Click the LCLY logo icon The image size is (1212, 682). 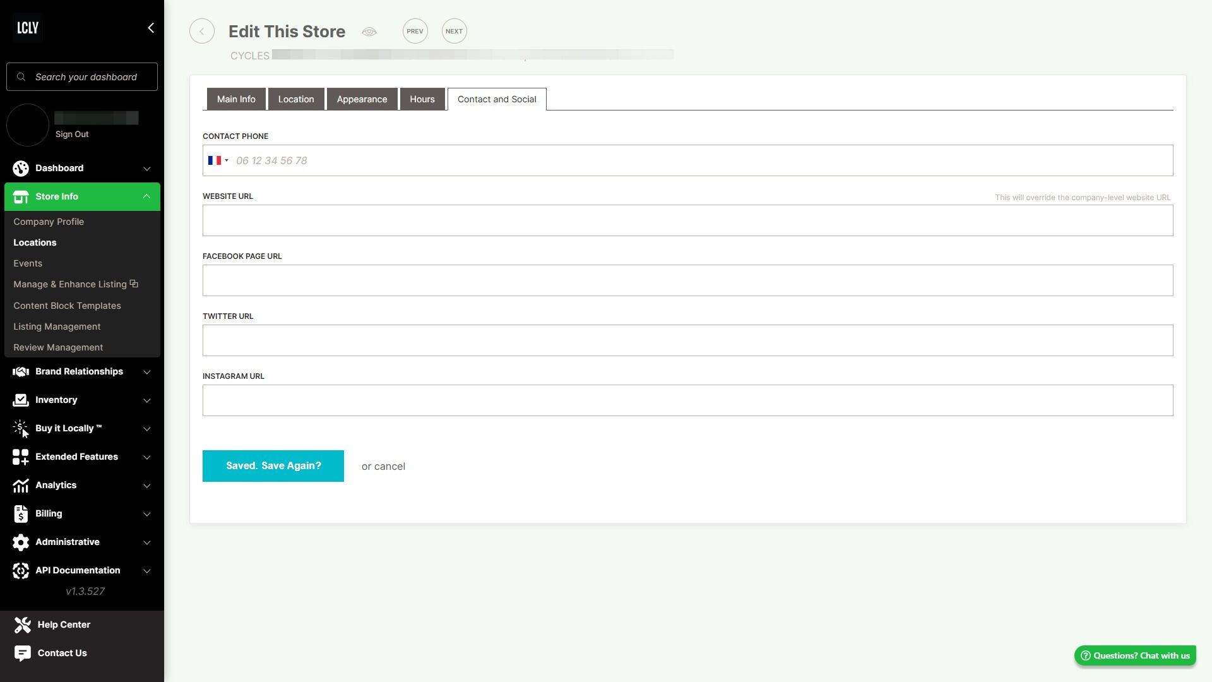(28, 28)
